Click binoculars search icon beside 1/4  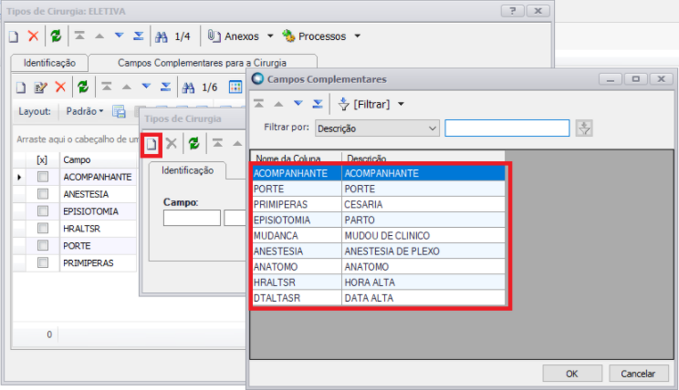[x=162, y=36]
